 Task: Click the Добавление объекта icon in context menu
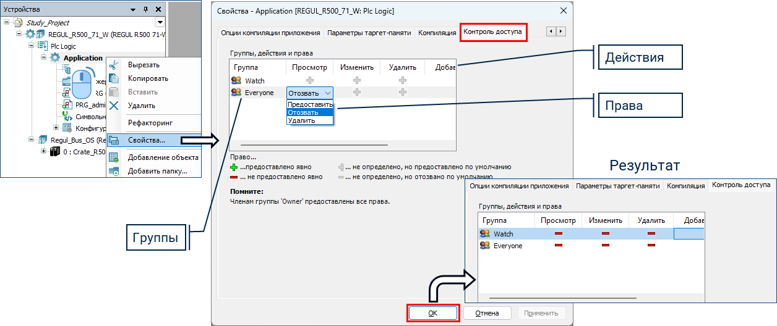pyautogui.click(x=114, y=157)
